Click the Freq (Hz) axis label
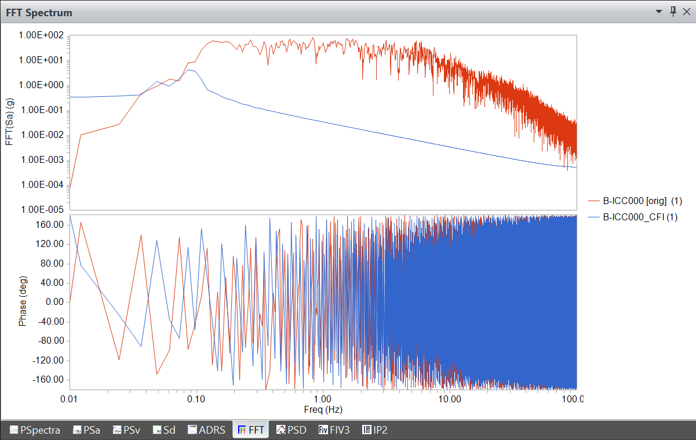The width and height of the screenshot is (696, 440). pos(323,410)
